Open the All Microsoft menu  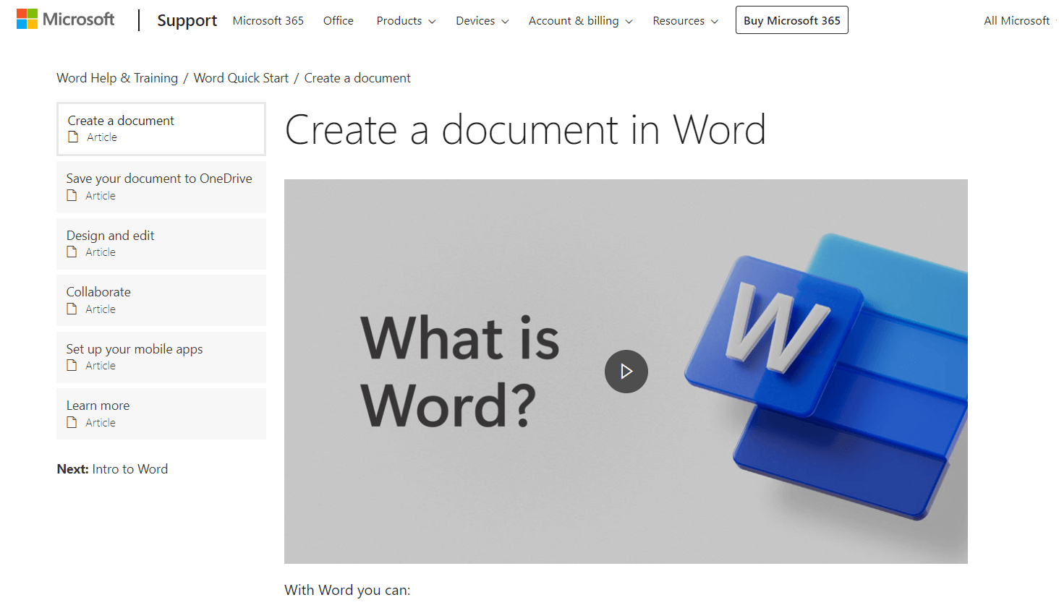pyautogui.click(x=1020, y=21)
